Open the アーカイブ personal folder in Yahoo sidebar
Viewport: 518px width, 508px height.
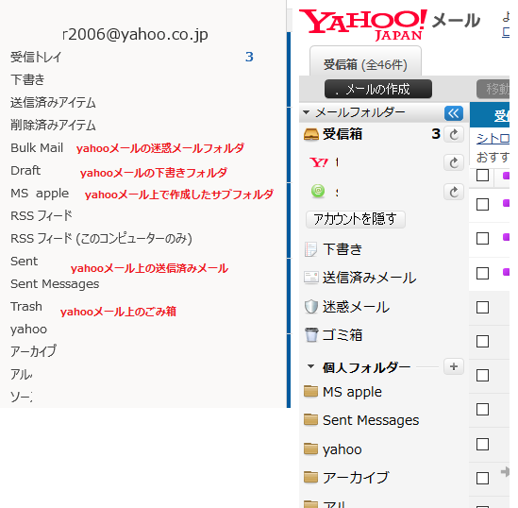[356, 478]
